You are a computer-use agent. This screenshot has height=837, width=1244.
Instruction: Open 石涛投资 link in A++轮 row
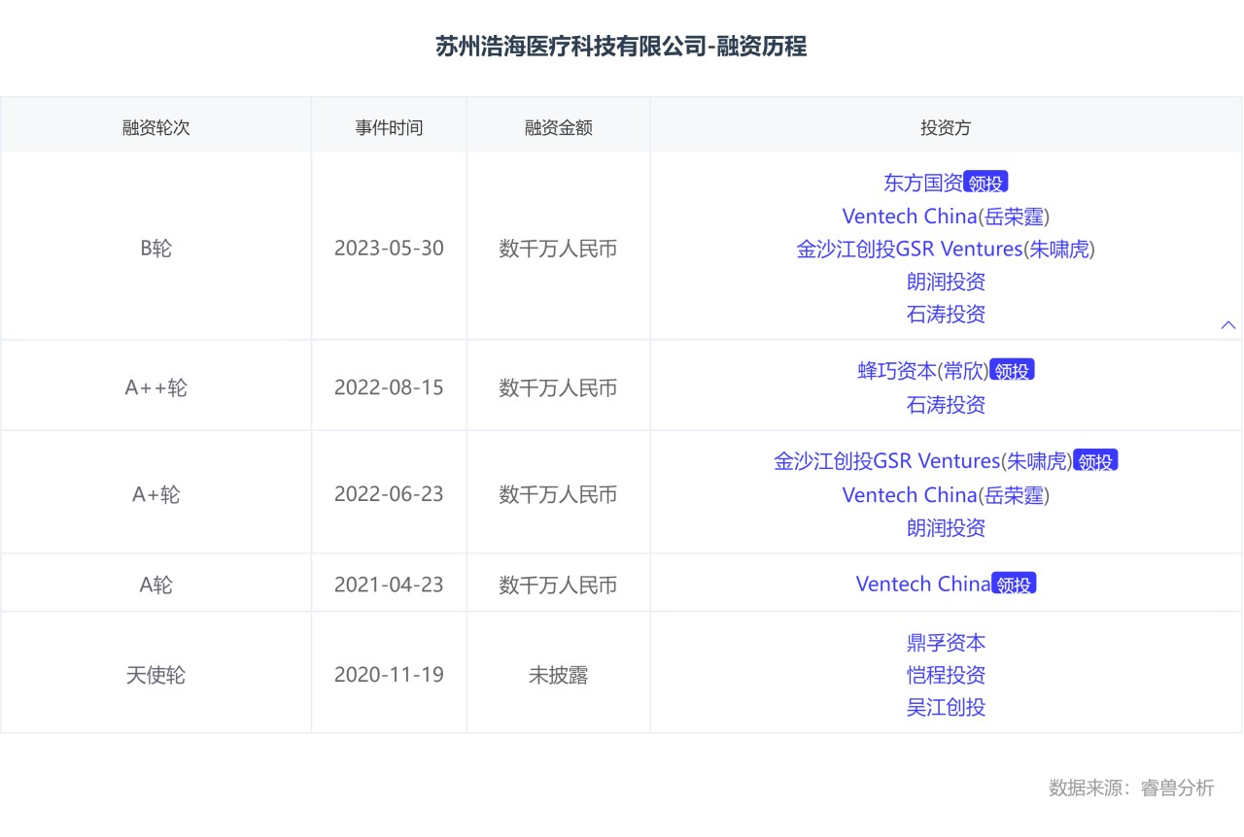[946, 404]
